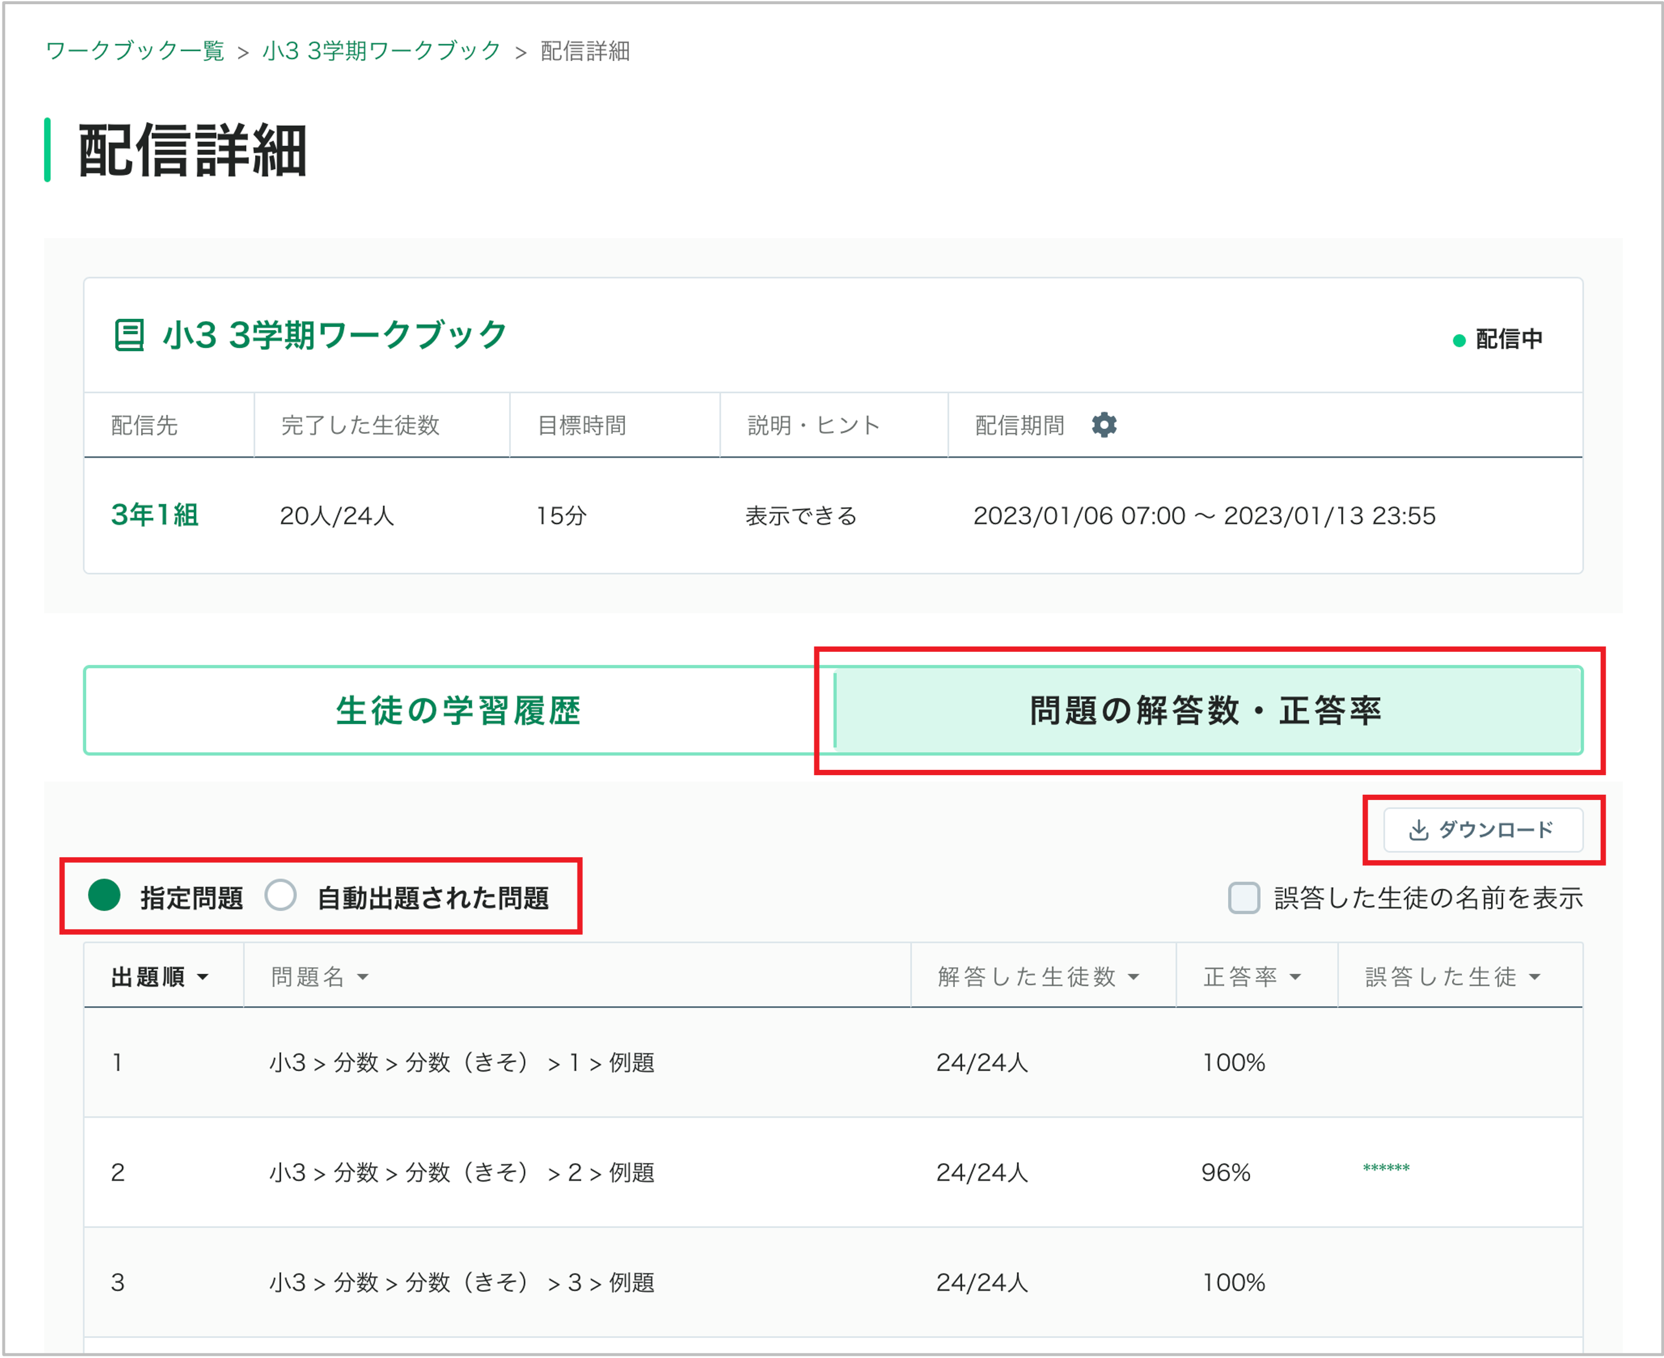The image size is (1664, 1358).
Task: Open the 3年1組 class link
Action: pos(154,515)
